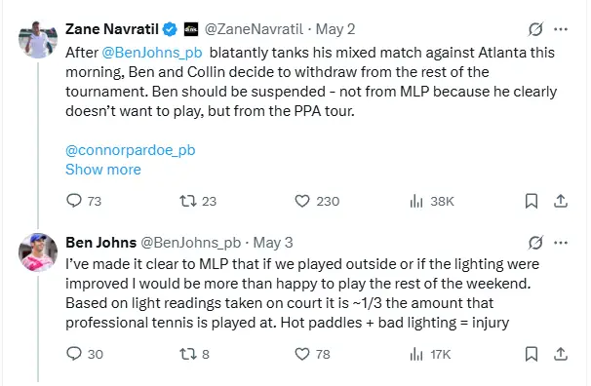591x386 pixels.
Task: Expand tweet with Show more
Action: [103, 170]
